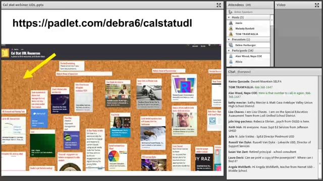The image size is (323, 181).
Task: Click the Chat (Everyone) header
Action: pos(239,72)
